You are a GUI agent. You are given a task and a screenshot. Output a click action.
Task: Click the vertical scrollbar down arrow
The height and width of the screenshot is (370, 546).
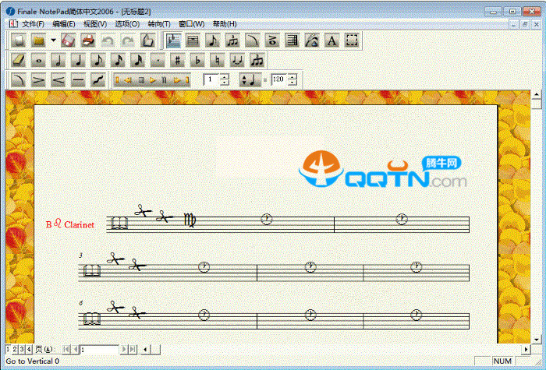click(x=536, y=337)
